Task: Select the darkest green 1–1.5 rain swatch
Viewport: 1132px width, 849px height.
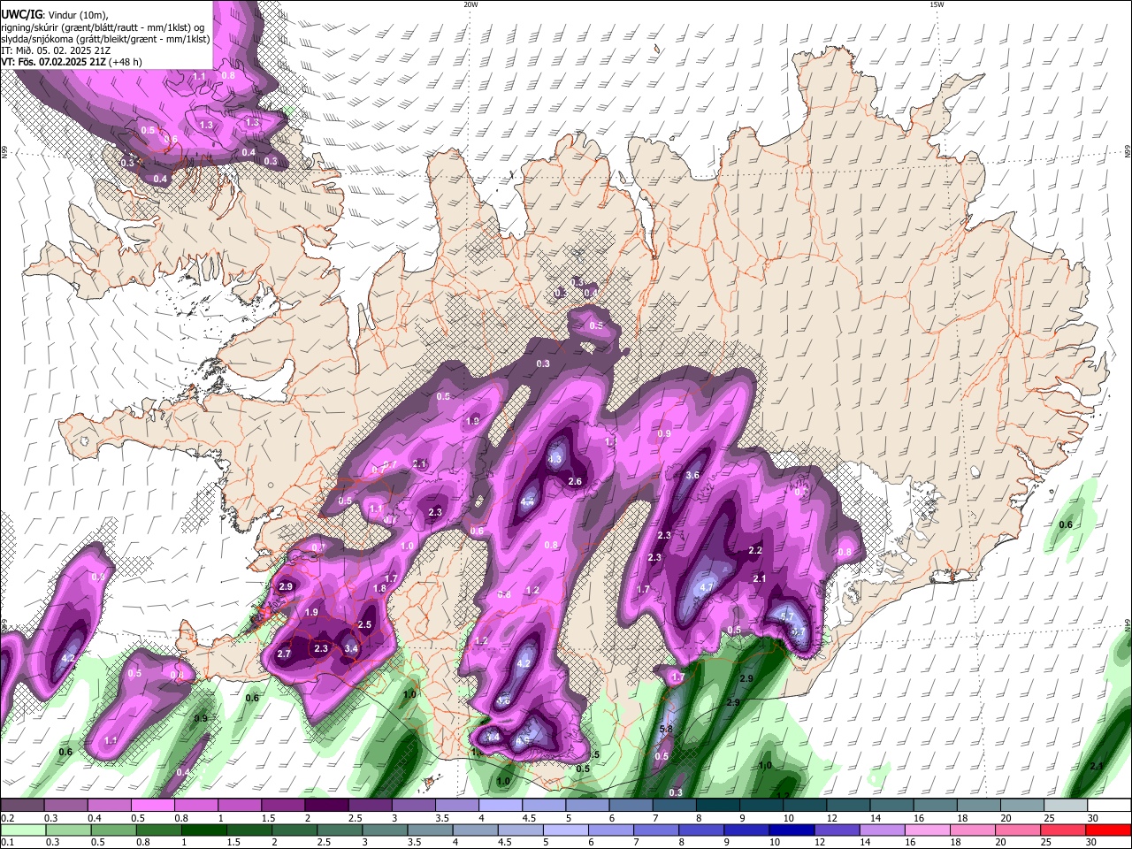Action: (x=204, y=830)
